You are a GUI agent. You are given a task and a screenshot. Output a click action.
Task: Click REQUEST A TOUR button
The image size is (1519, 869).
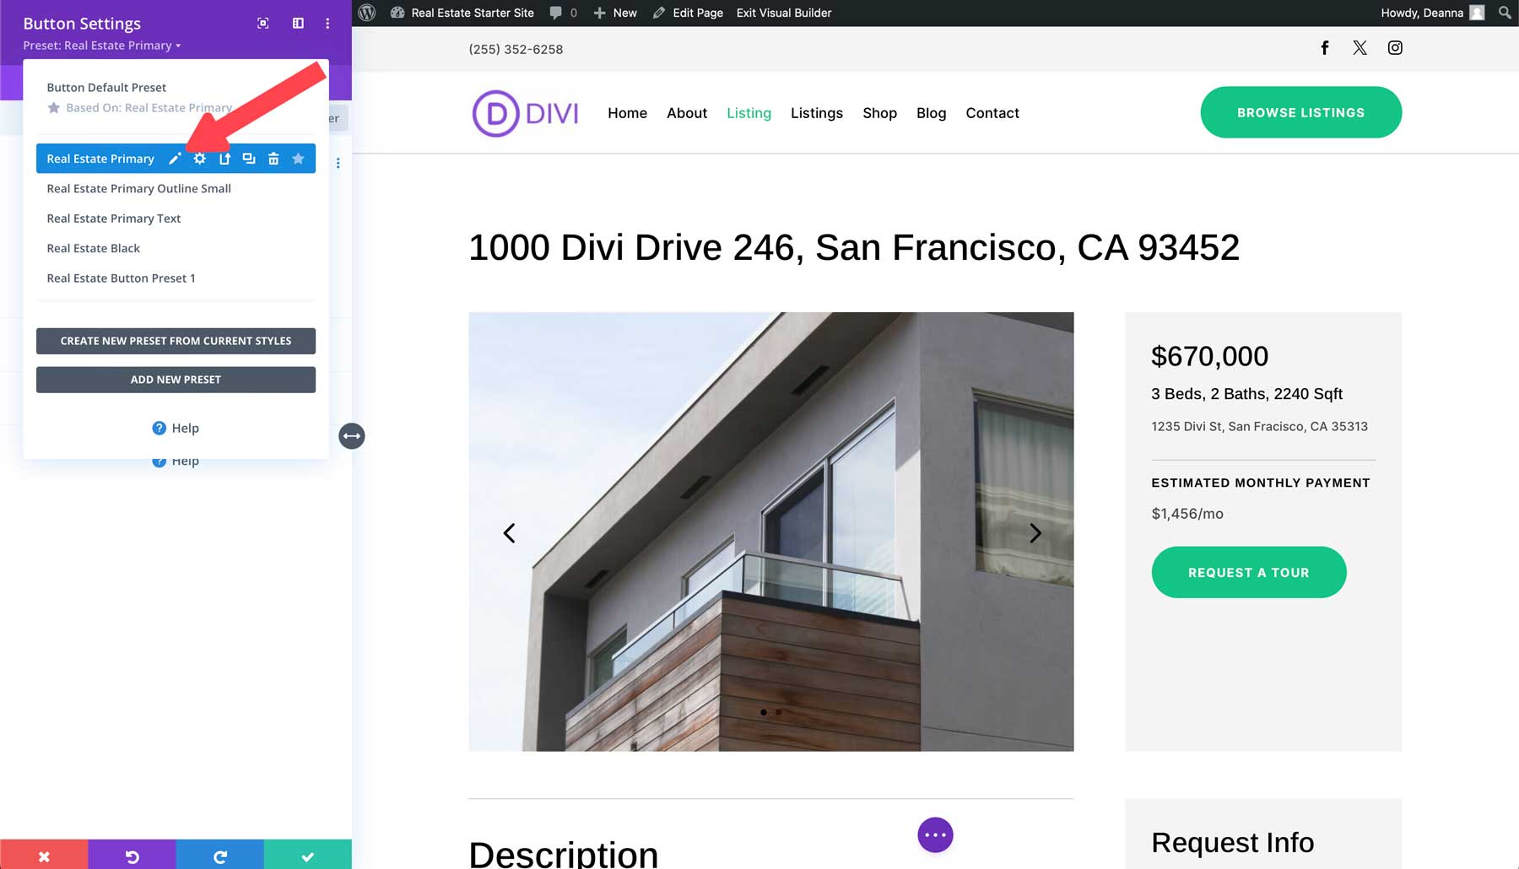1248,572
